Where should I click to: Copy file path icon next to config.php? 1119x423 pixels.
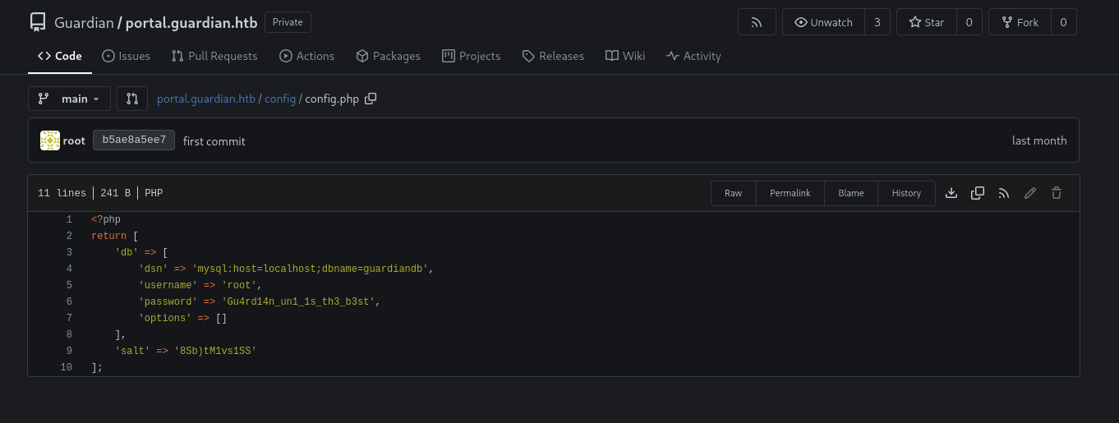pos(371,99)
